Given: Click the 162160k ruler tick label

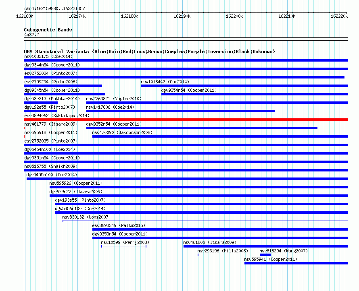Looking at the screenshot, I should pos(25,16).
